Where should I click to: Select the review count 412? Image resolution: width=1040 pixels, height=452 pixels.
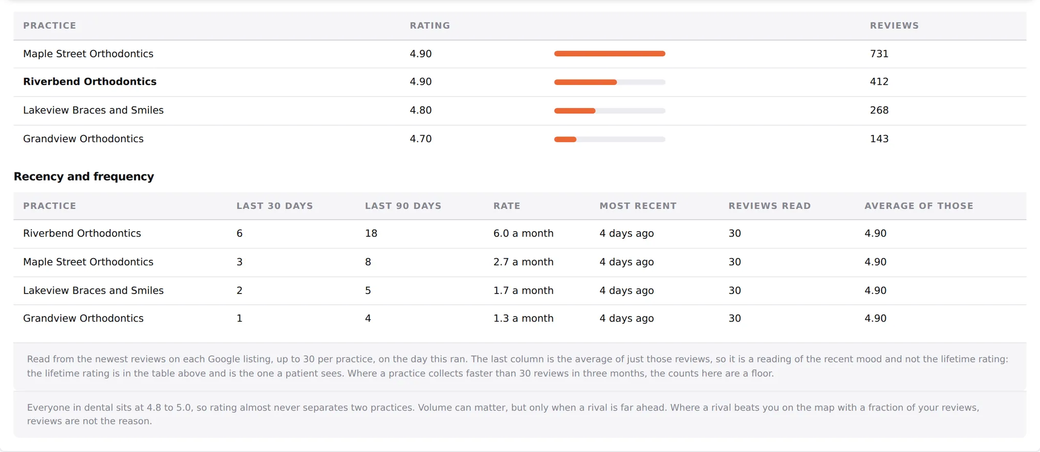(x=879, y=82)
